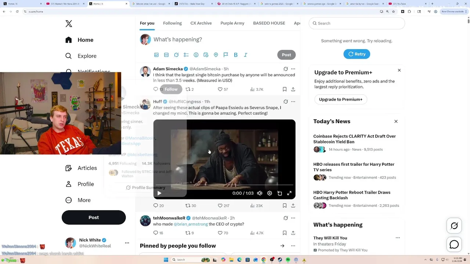Open Nick White account menu dots

pos(127,243)
